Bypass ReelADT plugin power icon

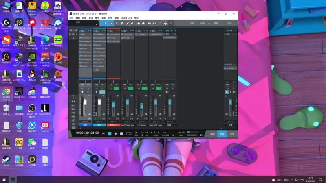tap(150, 34)
